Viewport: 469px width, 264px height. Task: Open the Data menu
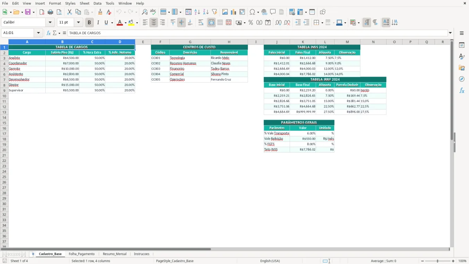click(97, 3)
